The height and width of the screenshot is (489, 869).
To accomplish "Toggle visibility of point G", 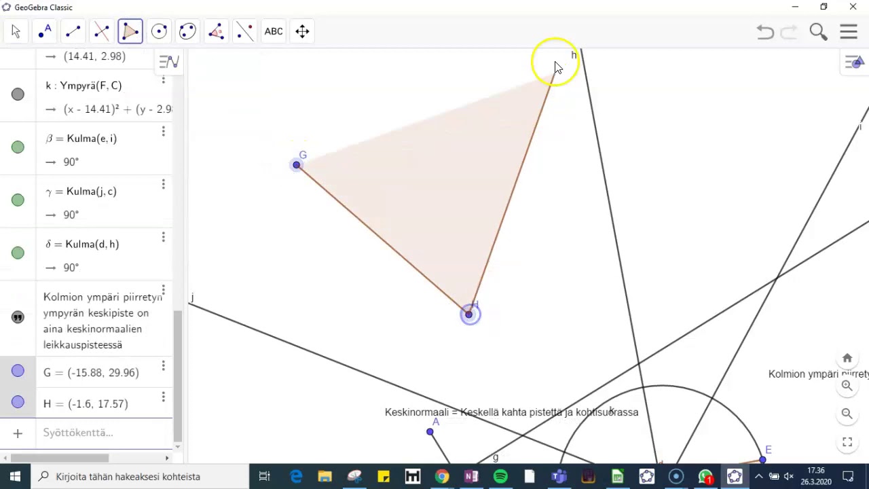I will click(x=18, y=371).
